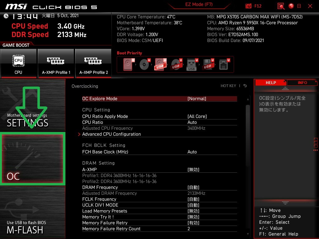Select the USB key boot device icon
This screenshot has height=239, width=319.
point(192,64)
